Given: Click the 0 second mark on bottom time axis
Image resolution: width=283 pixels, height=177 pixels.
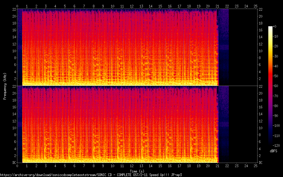Looking at the screenshot, I should point(17,166).
